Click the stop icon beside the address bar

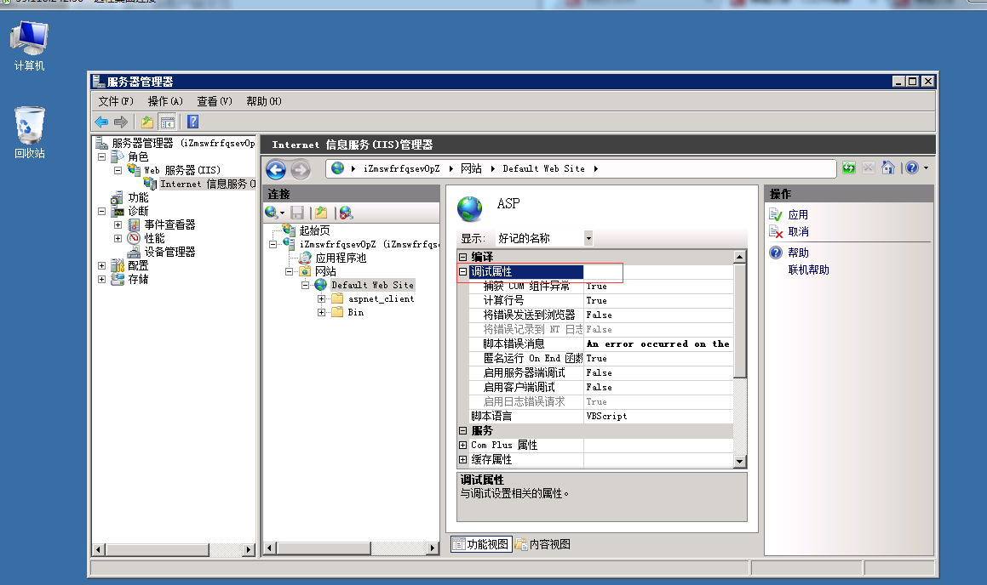[x=869, y=168]
